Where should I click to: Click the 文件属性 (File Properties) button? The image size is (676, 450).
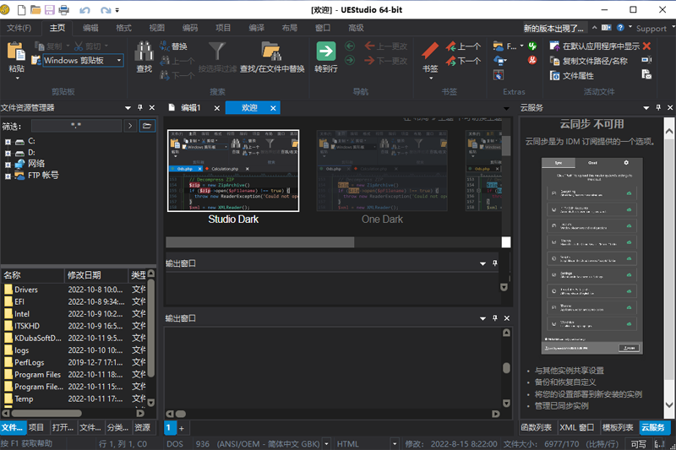[578, 76]
